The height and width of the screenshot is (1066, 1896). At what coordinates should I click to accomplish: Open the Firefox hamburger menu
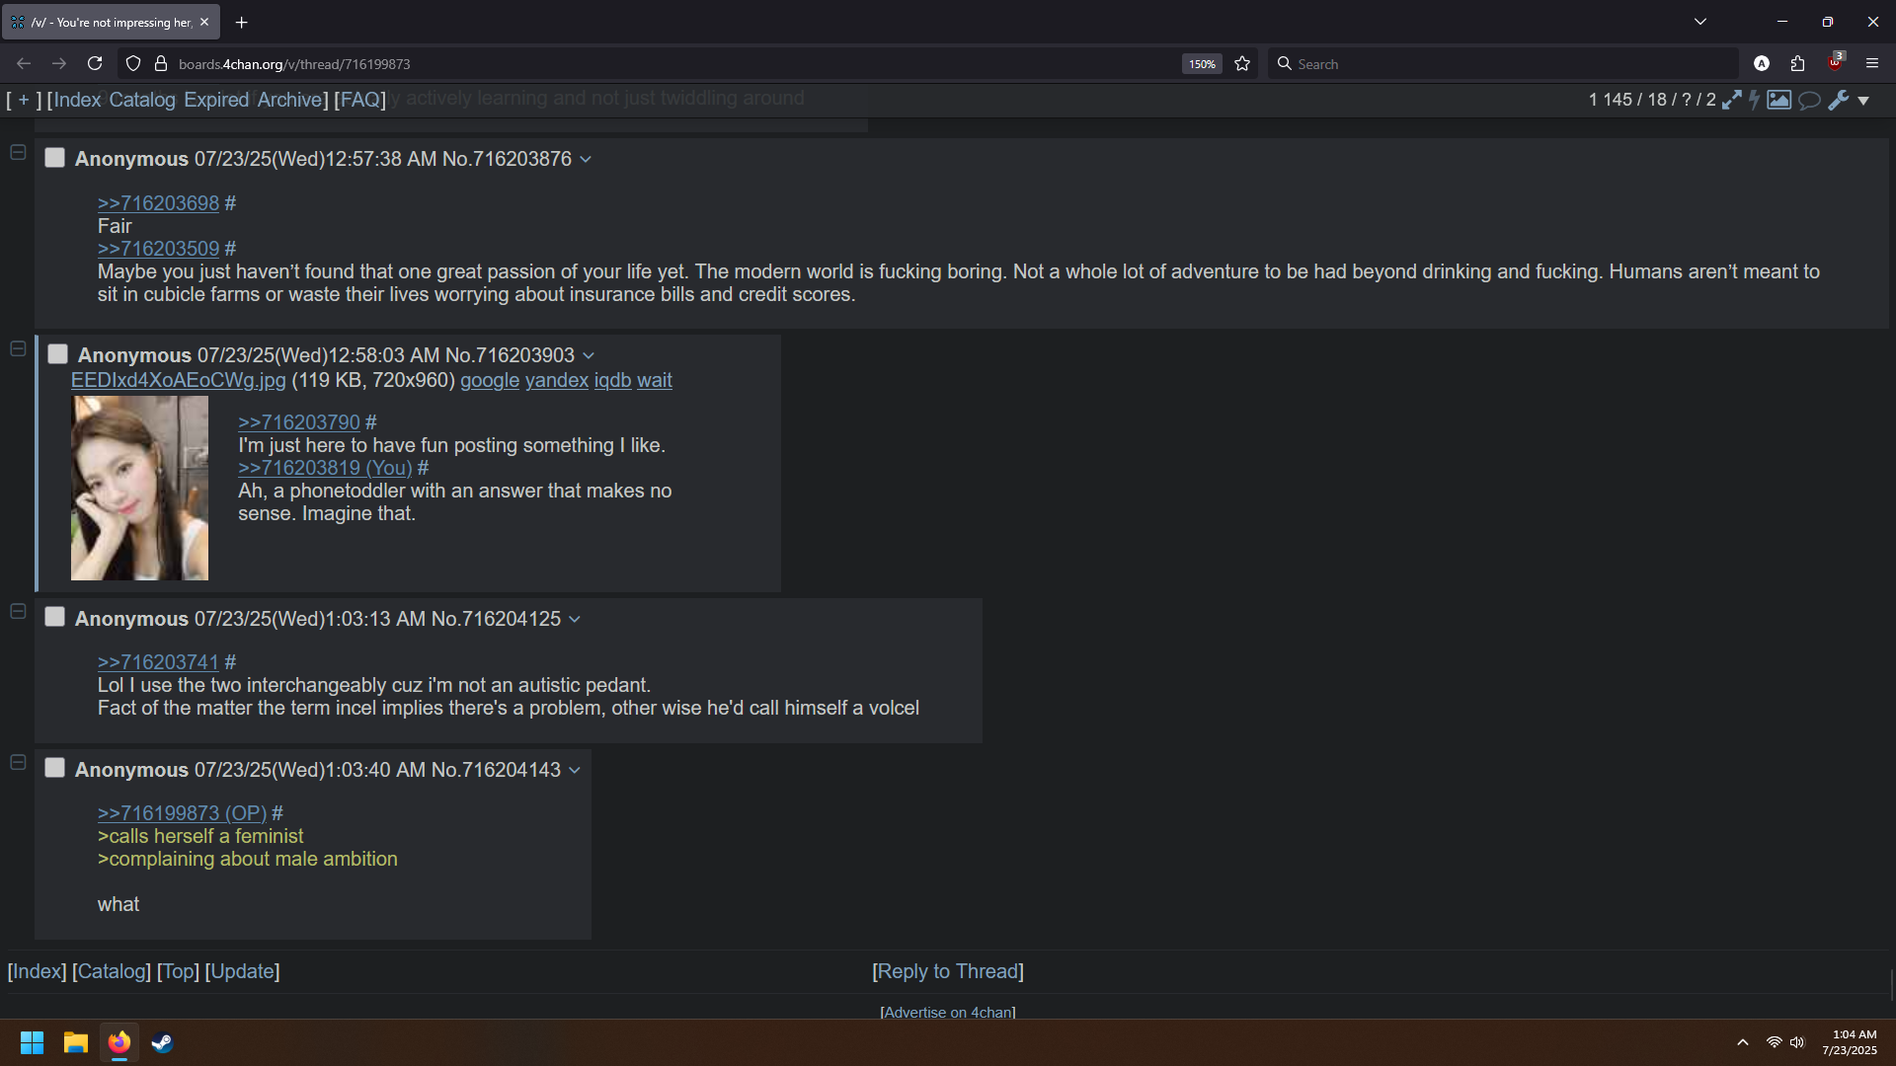[x=1871, y=63]
